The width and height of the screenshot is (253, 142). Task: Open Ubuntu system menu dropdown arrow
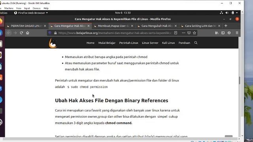(237, 13)
